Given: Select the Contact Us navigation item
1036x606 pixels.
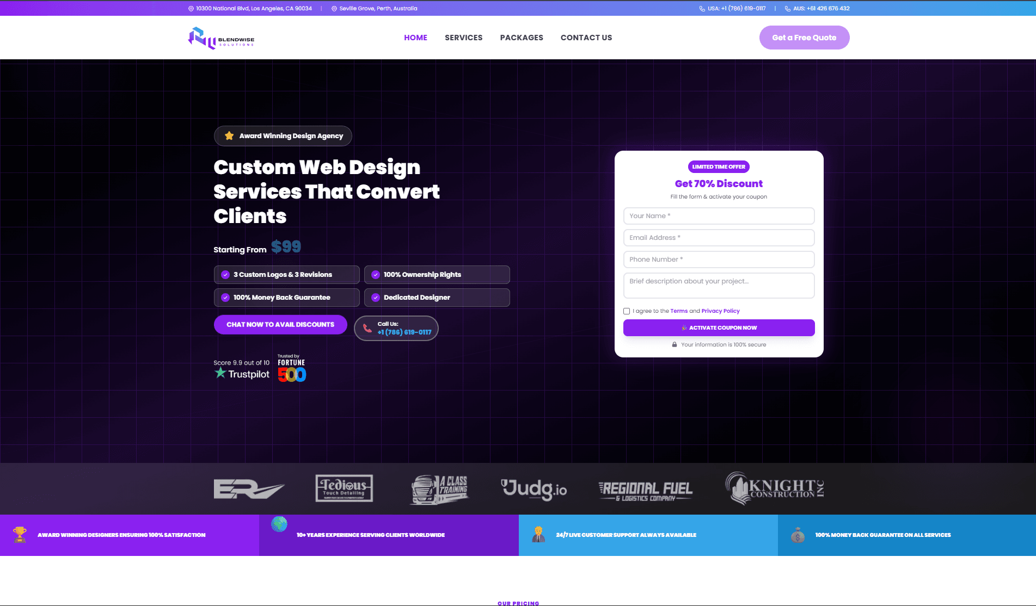Looking at the screenshot, I should 586,38.
